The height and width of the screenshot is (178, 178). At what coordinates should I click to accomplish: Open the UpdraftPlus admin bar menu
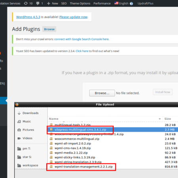pyautogui.click(x=146, y=4)
